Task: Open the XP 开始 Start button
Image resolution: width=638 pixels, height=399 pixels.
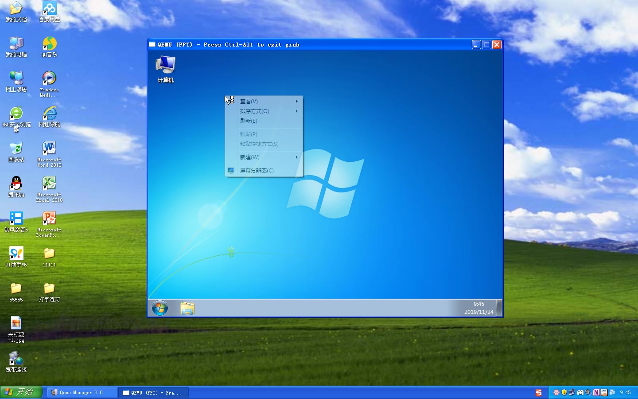Action: pos(21,392)
